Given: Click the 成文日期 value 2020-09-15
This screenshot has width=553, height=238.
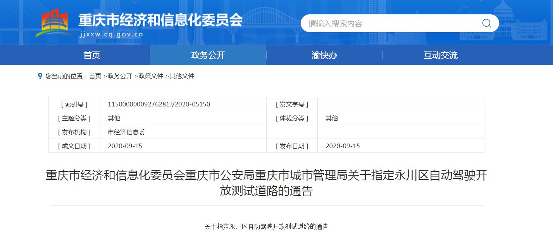Looking at the screenshot, I should pos(125,146).
